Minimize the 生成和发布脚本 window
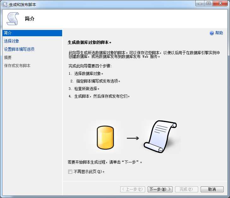The image size is (230, 198). click(200, 3)
